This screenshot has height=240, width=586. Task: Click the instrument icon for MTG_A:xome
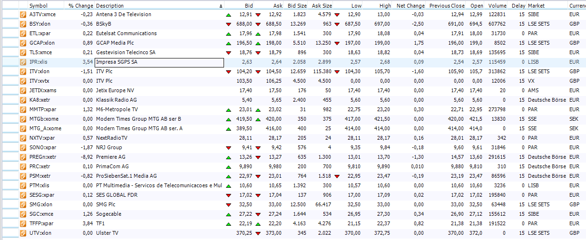tap(23, 128)
